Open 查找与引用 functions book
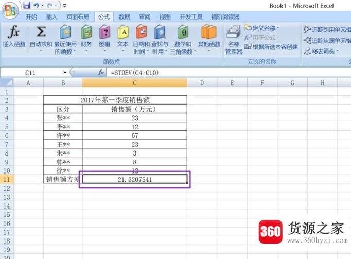Screen dimensions: 351x259 click(160, 31)
